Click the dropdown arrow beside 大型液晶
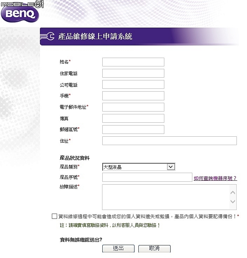This screenshot has width=247, height=258. [171, 167]
